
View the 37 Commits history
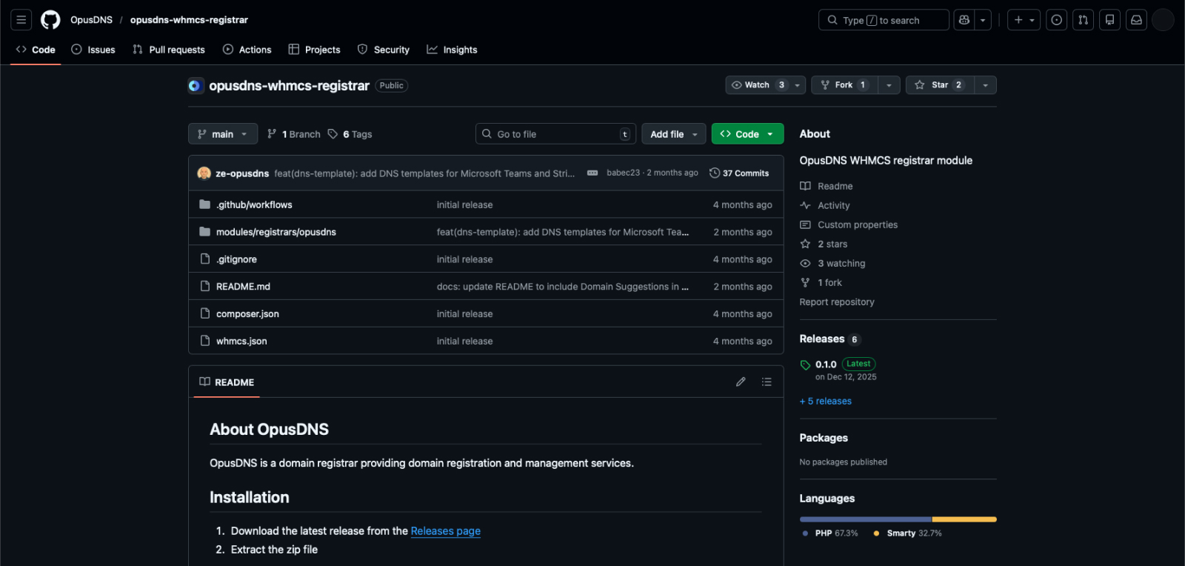click(739, 173)
